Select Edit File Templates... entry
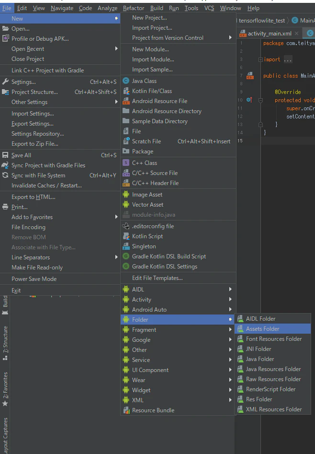The width and height of the screenshot is (315, 454). tap(178, 278)
